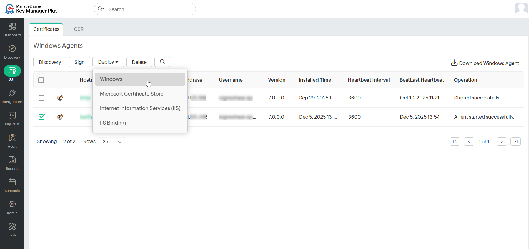
Task: Go to the previous page
Action: tap(469, 141)
